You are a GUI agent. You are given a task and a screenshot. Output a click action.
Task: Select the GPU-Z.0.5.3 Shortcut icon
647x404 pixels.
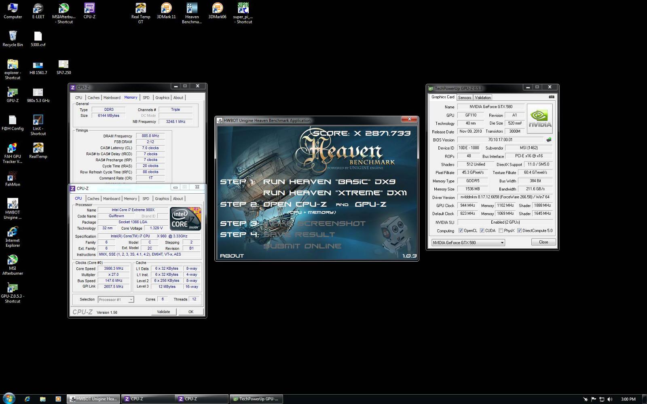(x=13, y=292)
